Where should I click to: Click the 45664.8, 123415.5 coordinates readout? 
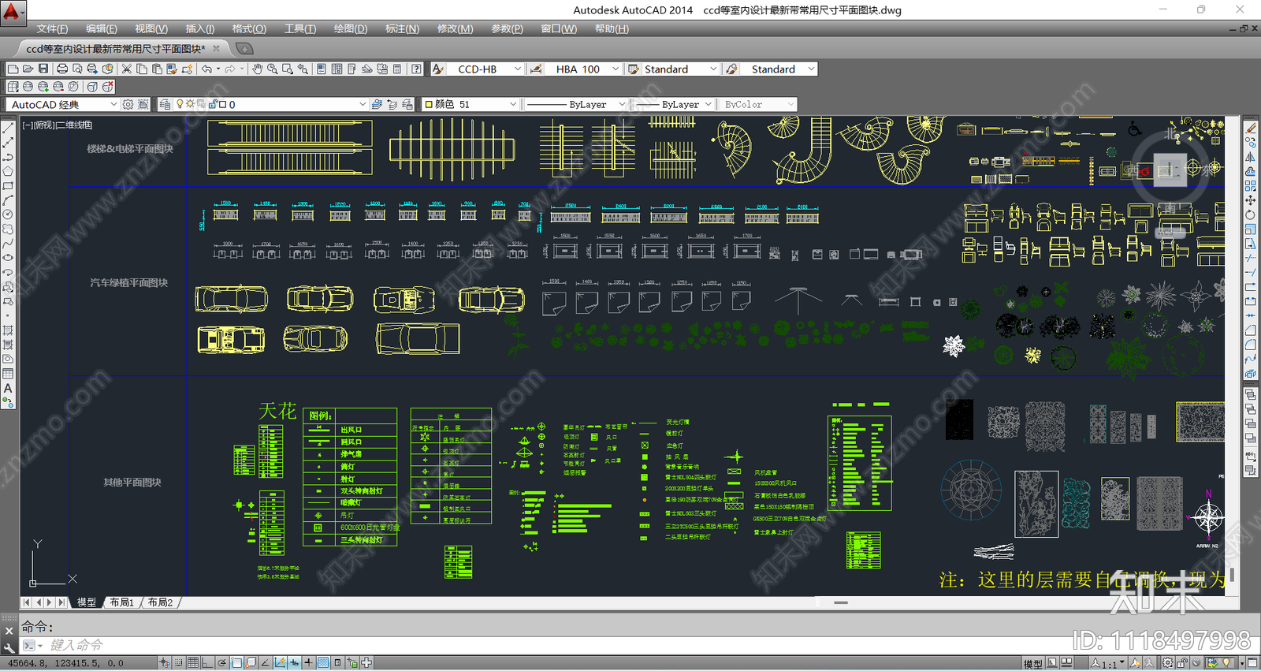pos(65,663)
